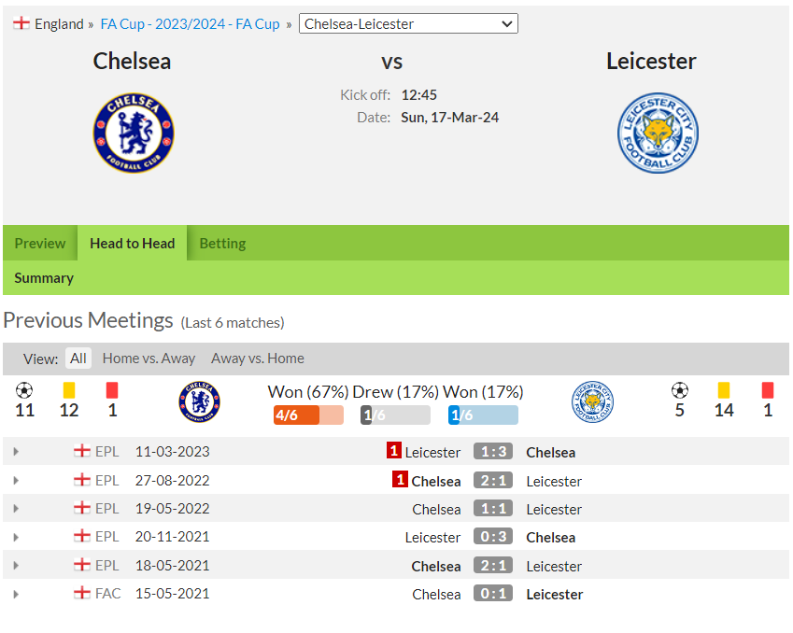The width and height of the screenshot is (793, 633).
Task: Open the FA Cup 2023/2024 breadcrumb link
Action: point(191,23)
